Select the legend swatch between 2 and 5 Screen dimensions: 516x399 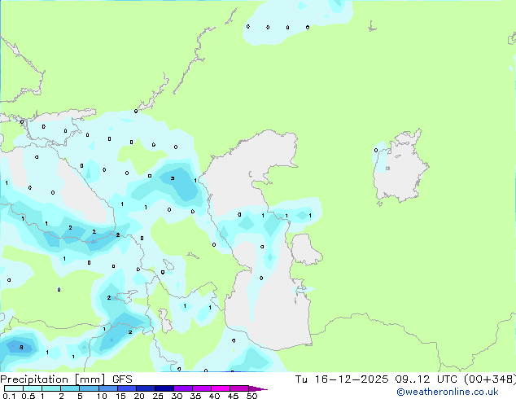coord(70,388)
